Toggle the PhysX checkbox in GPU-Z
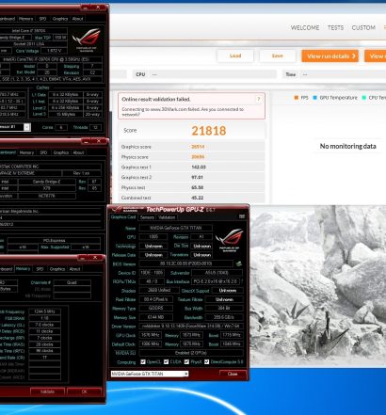The width and height of the screenshot is (386, 415). (x=186, y=361)
